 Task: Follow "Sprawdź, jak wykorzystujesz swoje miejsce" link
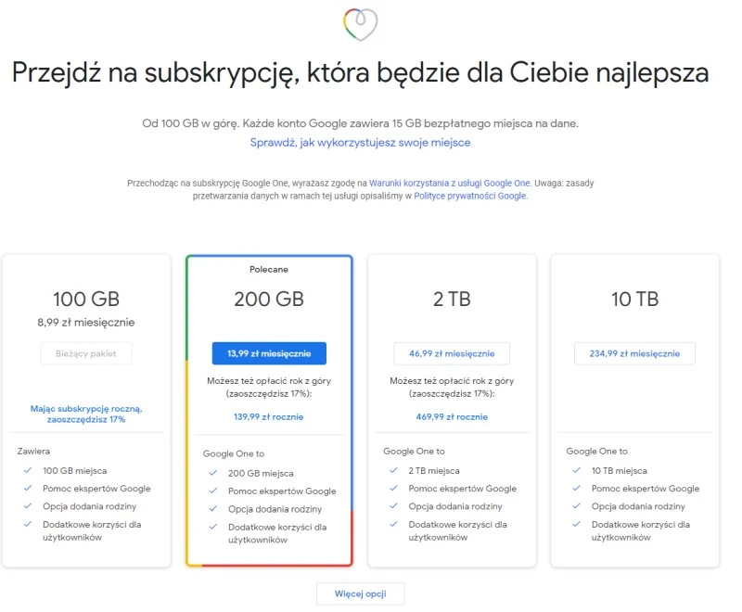pyautogui.click(x=360, y=142)
